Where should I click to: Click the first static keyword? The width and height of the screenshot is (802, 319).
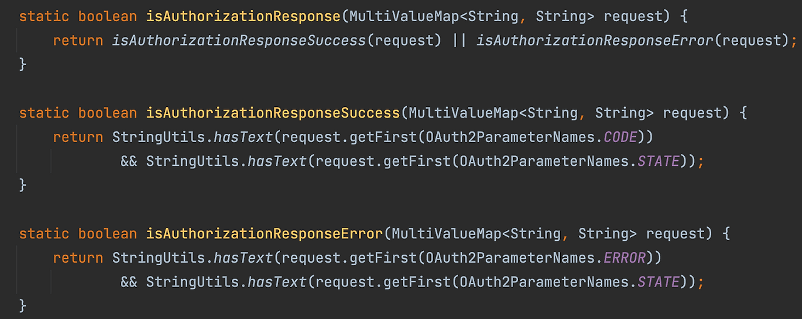click(x=44, y=17)
